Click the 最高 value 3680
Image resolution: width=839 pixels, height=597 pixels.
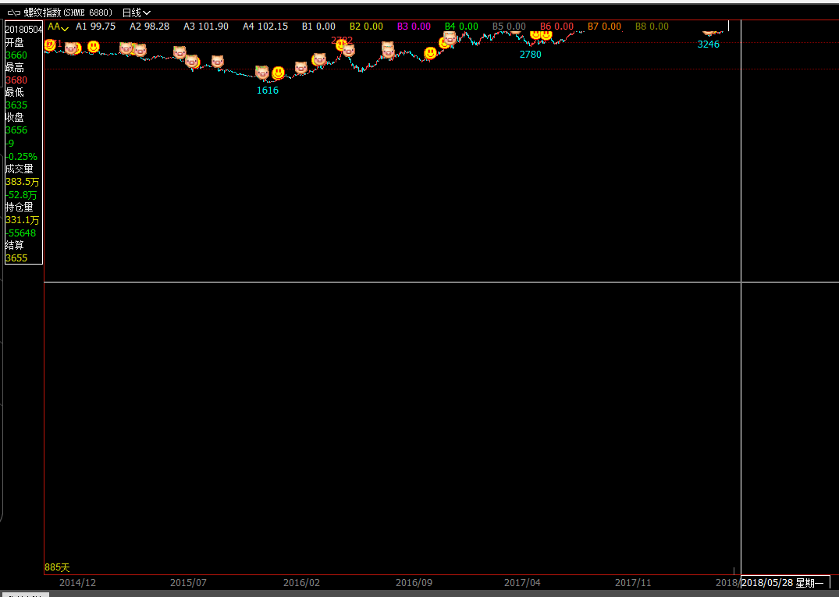(16, 80)
